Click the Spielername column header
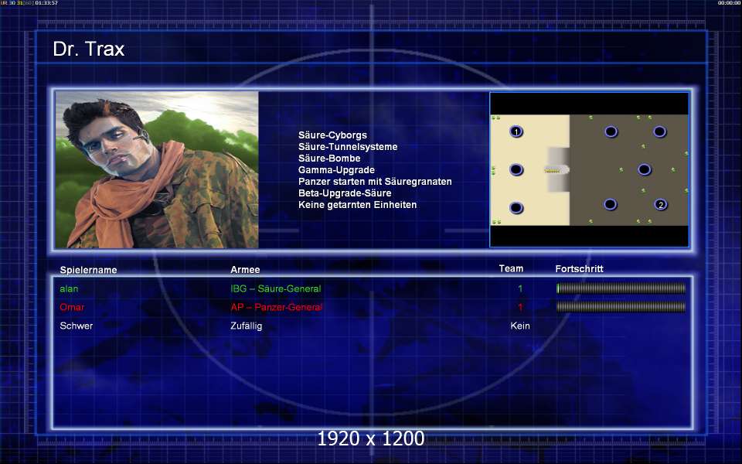This screenshot has width=742, height=464. 88,270
